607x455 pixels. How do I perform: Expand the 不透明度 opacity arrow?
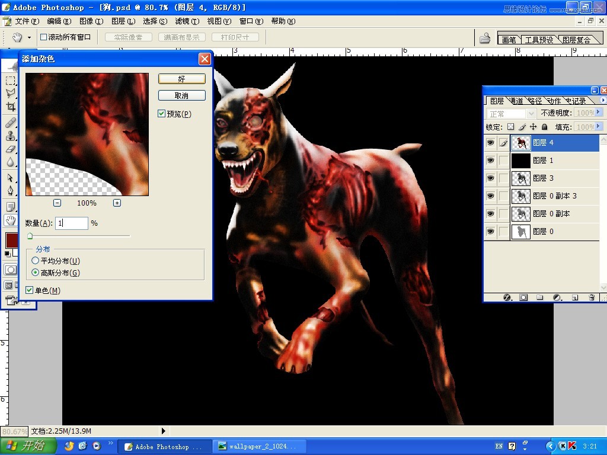tap(599, 112)
